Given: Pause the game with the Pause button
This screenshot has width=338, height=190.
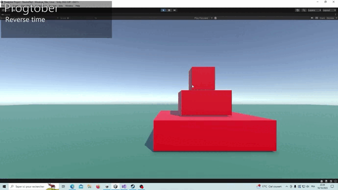Looking at the screenshot, I should (x=169, y=10).
